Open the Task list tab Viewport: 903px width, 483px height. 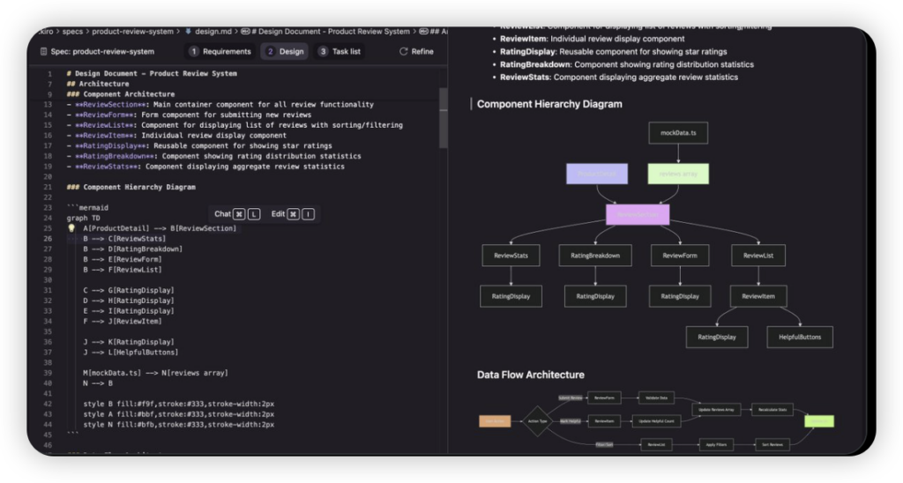[340, 52]
